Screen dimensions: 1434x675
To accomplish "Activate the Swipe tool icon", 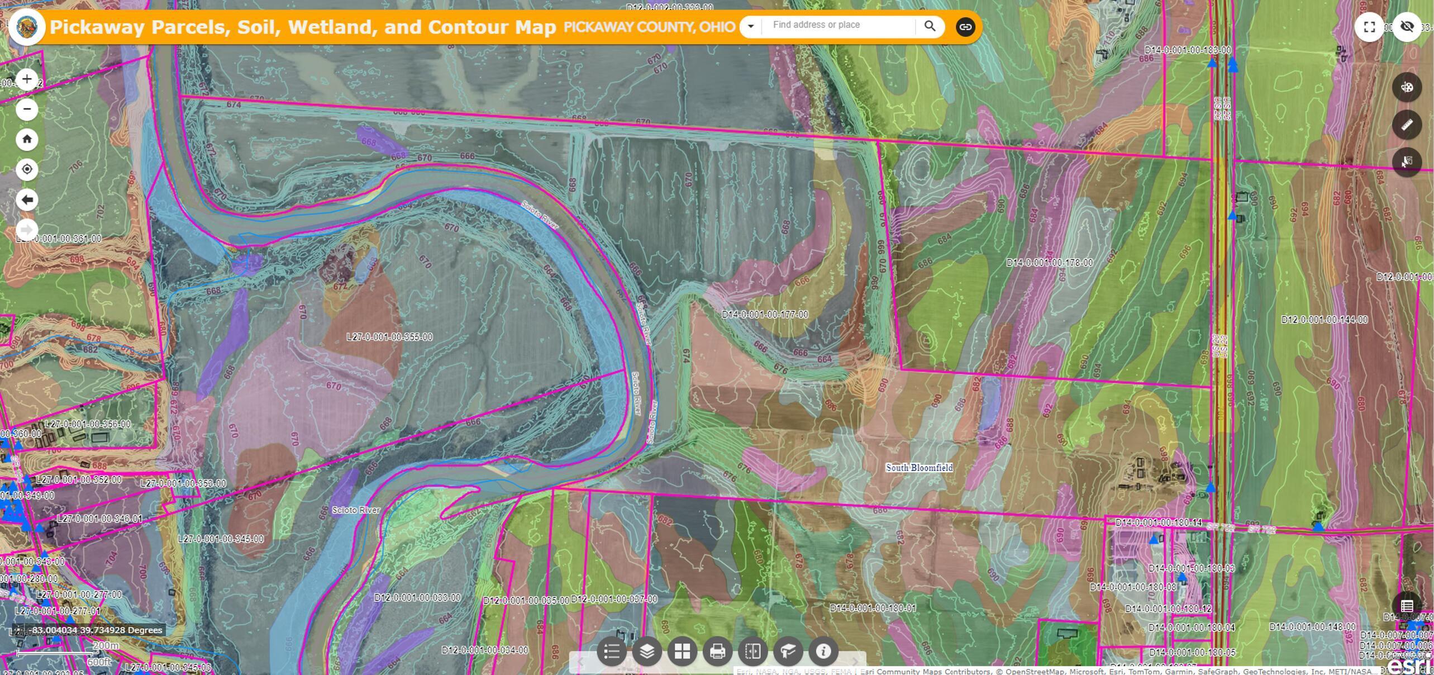I will pyautogui.click(x=752, y=652).
